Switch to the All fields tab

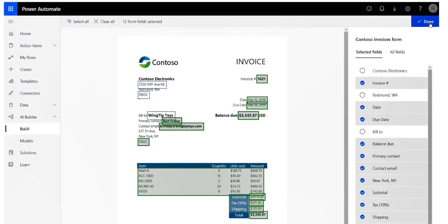tap(397, 52)
